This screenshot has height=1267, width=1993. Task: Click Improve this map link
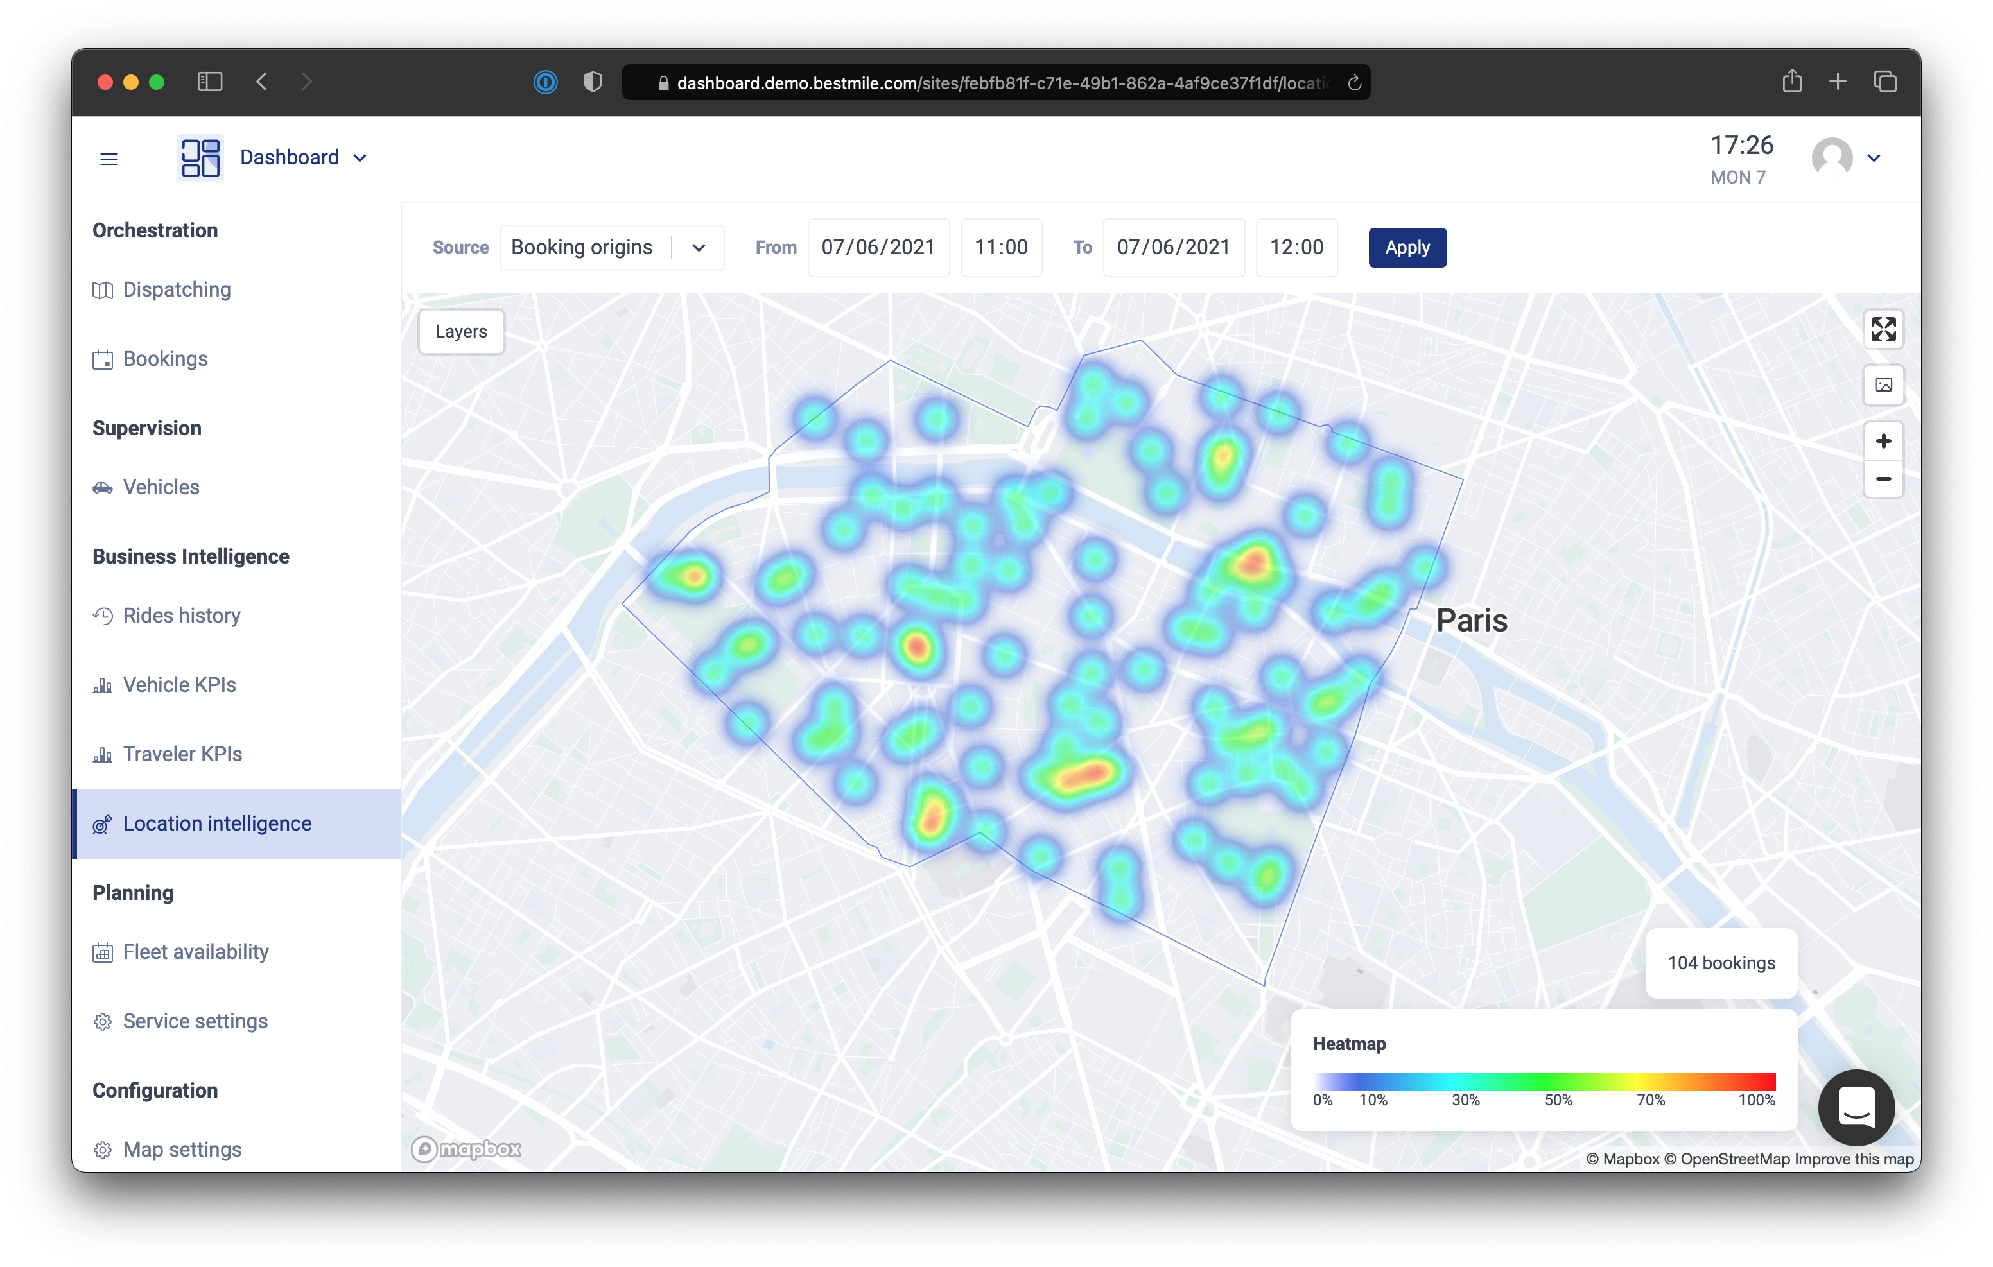click(x=1854, y=1159)
